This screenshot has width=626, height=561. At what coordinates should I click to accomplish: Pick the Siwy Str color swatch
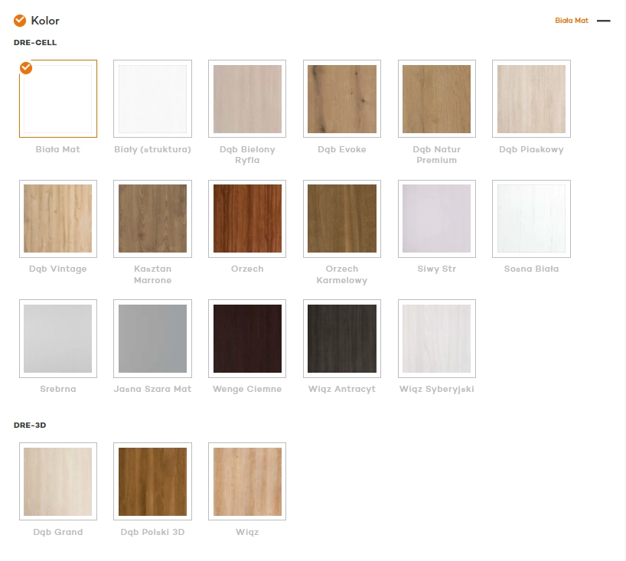click(x=437, y=218)
